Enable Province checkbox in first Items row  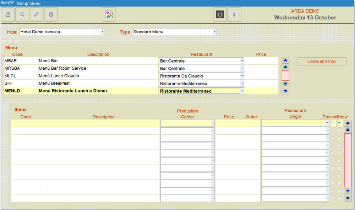click(x=333, y=123)
